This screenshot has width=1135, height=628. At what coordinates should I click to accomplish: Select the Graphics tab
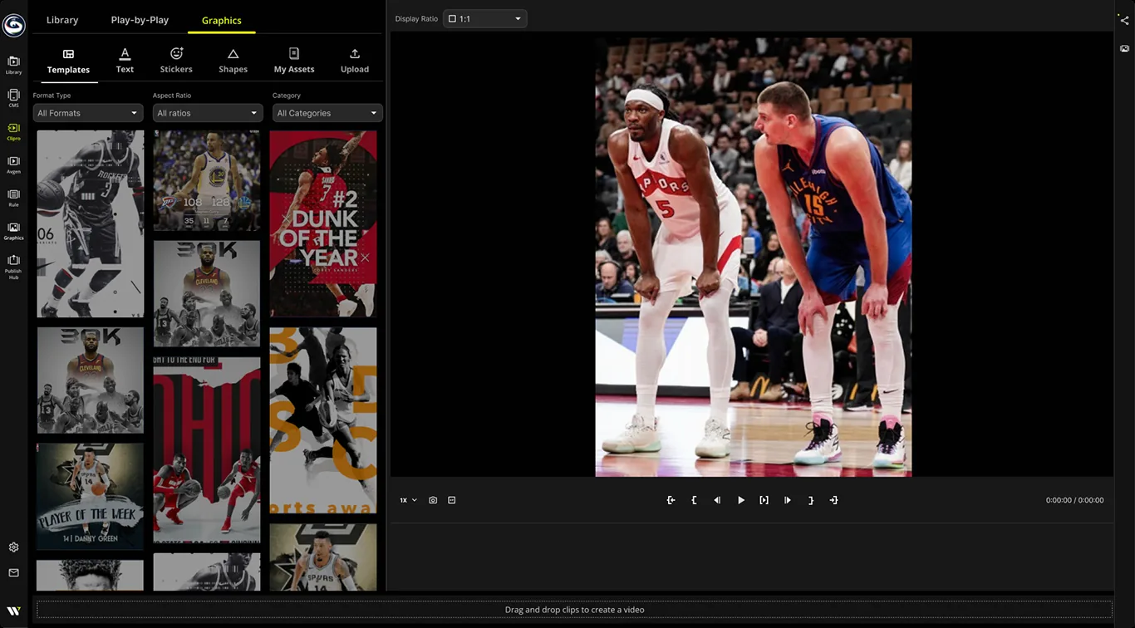[x=222, y=20]
